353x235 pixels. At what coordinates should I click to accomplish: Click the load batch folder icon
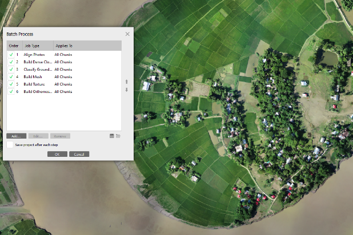coord(118,136)
